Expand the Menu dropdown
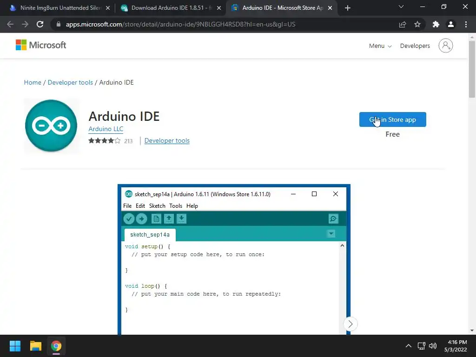This screenshot has width=476, height=357. pos(380,46)
